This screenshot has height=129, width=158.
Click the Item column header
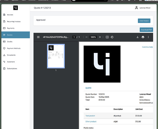87,109
